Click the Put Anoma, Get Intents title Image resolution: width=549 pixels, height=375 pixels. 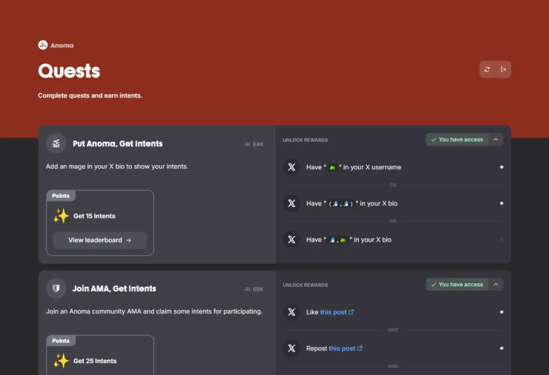[117, 144]
